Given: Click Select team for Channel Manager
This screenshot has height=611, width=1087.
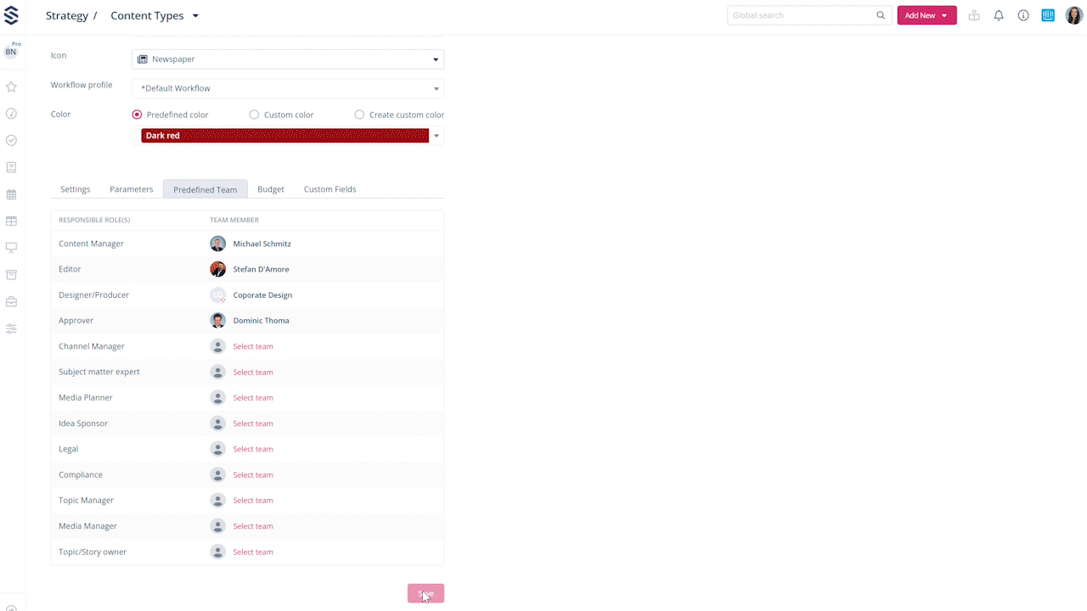Looking at the screenshot, I should pos(253,346).
